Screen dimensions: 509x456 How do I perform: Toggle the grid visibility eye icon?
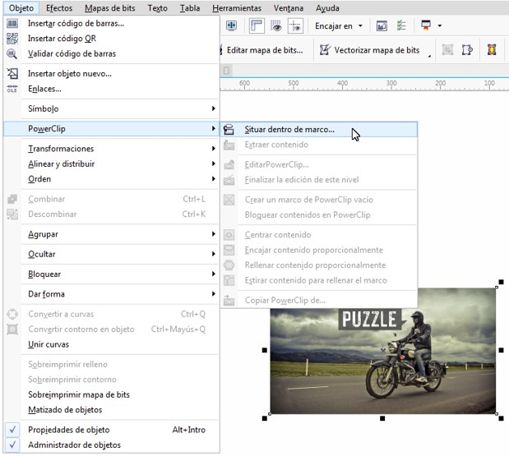click(276, 25)
